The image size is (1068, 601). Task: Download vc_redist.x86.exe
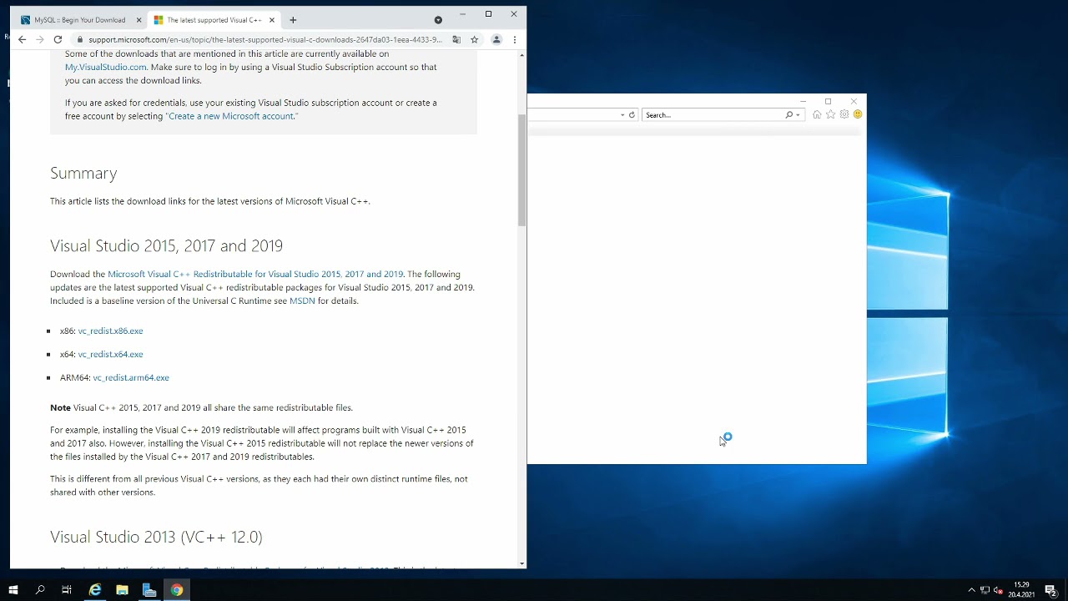(110, 331)
